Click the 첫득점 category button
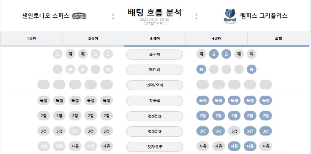Screen dimensions: 311x154 click(x=154, y=101)
